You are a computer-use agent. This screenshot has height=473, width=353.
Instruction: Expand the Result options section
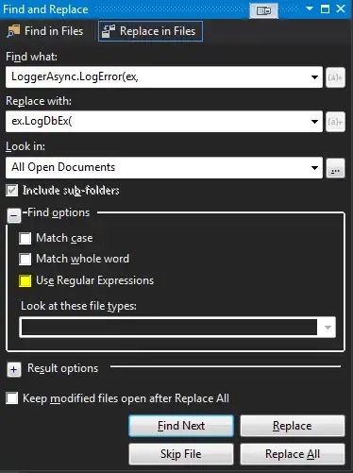tap(14, 369)
